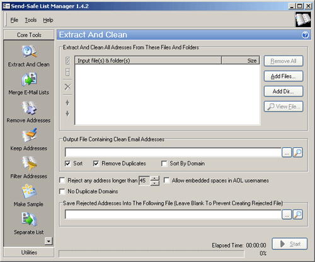315x262 pixels.
Task: Click the progress bar at the bottom
Action: tap(151, 254)
